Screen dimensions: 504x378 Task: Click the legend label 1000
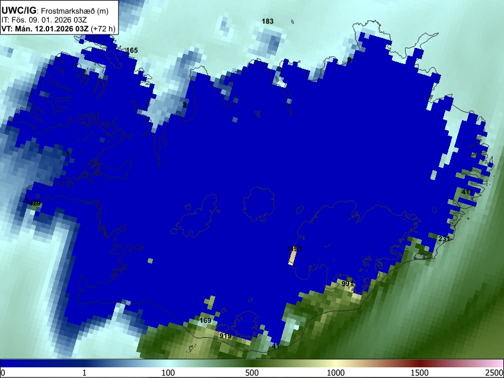point(336,373)
